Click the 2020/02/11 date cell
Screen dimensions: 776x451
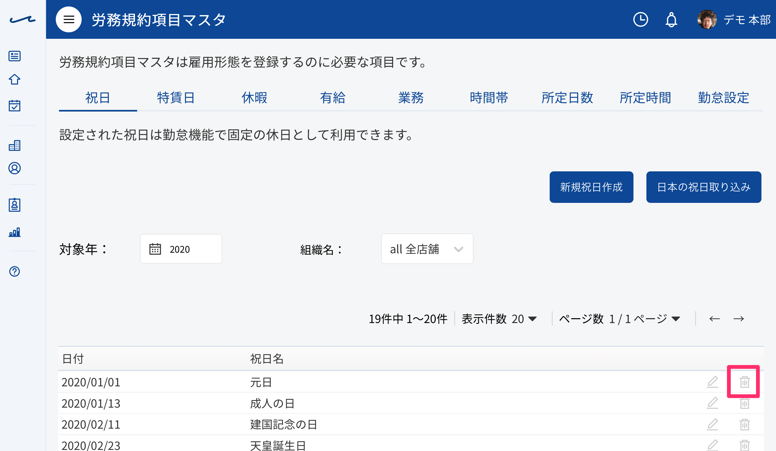[x=91, y=425]
